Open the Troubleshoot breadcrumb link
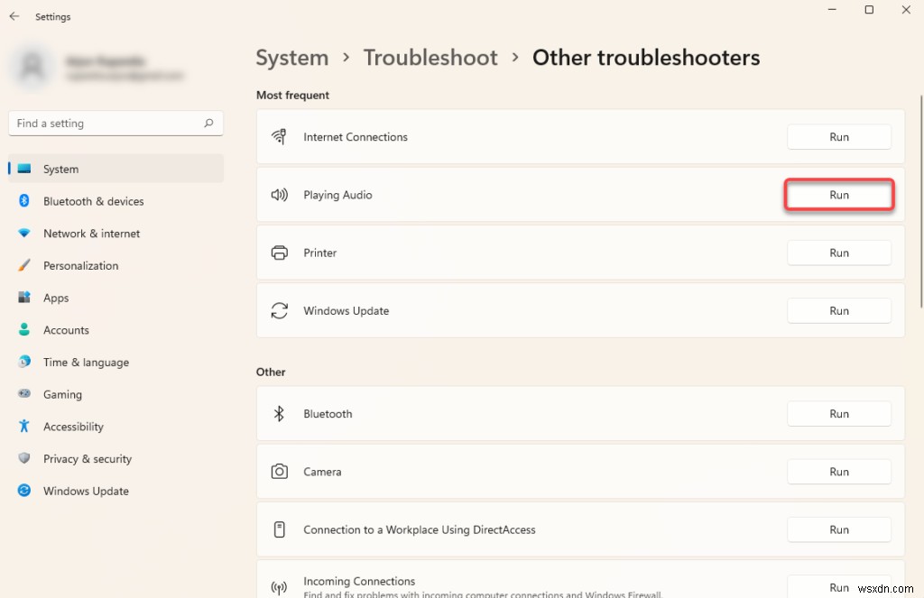Viewport: 924px width, 598px height. [x=430, y=57]
